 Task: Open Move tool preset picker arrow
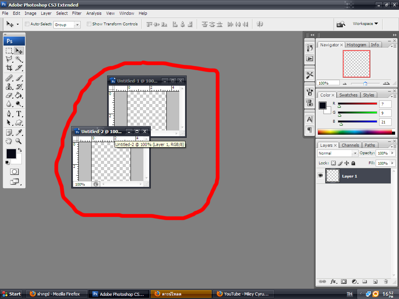coord(18,25)
